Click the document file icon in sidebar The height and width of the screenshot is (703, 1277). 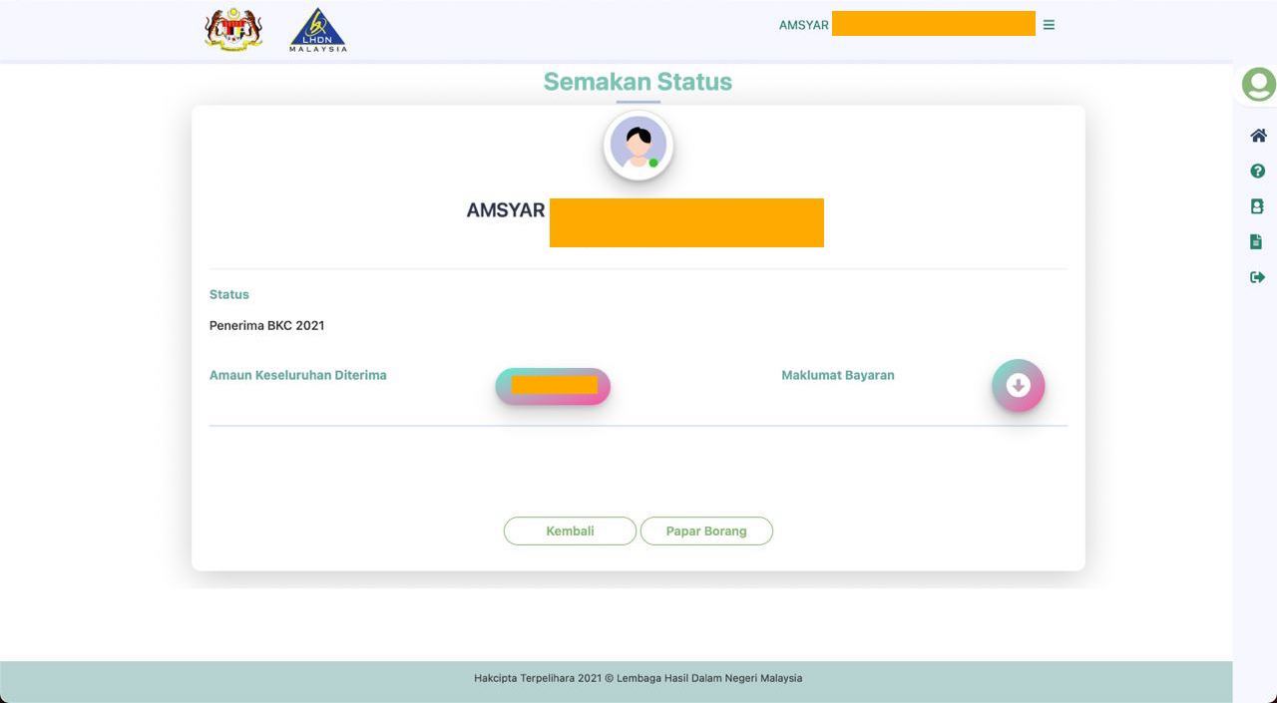[x=1256, y=241]
